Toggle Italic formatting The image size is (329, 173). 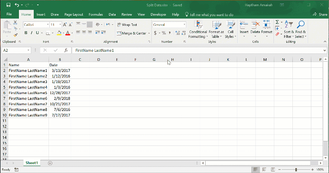31,33
